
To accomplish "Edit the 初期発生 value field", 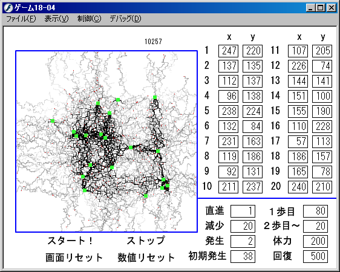I will 243,256.
